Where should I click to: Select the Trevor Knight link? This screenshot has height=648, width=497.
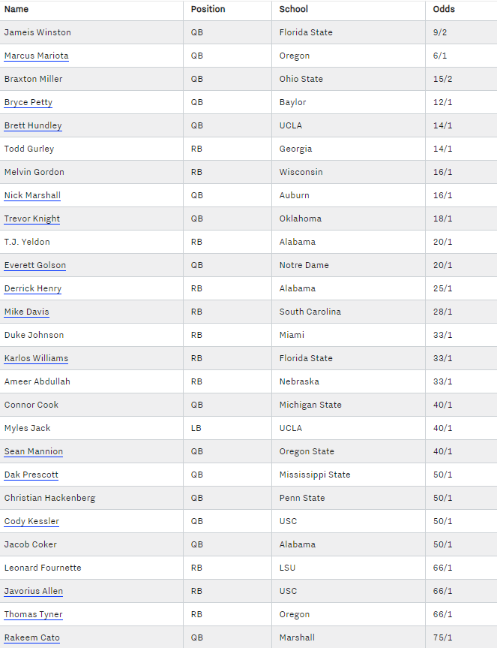[31, 219]
